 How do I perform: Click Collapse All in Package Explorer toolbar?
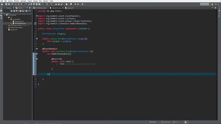tap(20, 11)
